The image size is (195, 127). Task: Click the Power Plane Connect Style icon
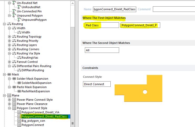tap(14, 100)
